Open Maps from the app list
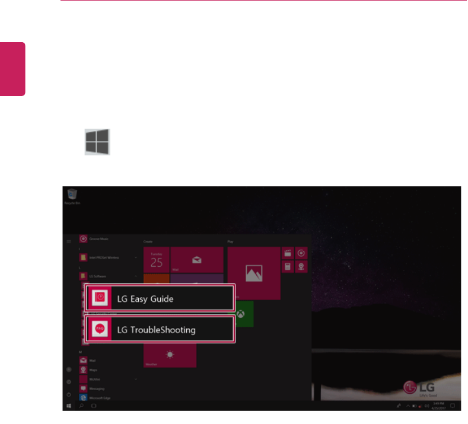468x424 pixels. pyautogui.click(x=88, y=370)
